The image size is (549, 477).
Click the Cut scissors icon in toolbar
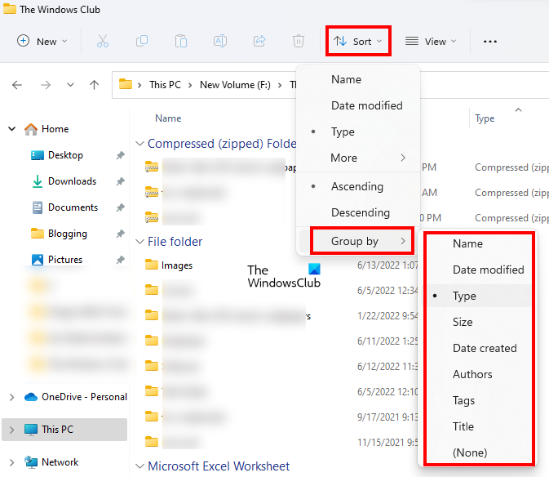103,41
